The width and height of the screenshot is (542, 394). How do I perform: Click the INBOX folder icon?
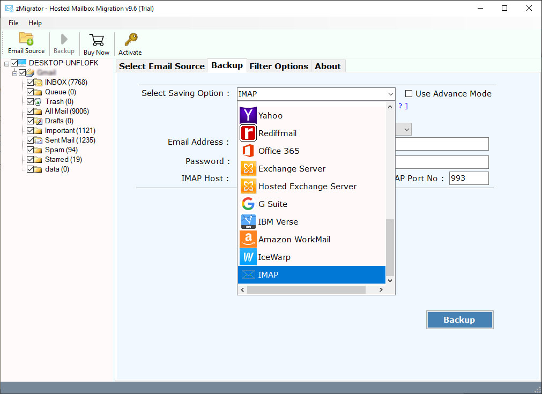point(39,82)
